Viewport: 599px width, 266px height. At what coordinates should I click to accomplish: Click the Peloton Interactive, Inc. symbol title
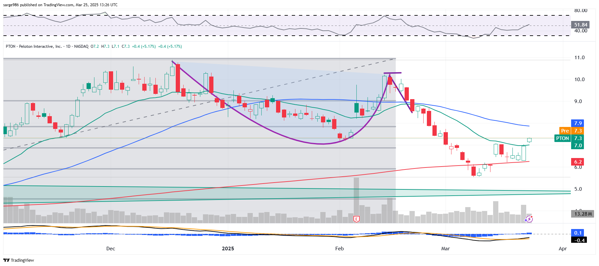pyautogui.click(x=40, y=46)
